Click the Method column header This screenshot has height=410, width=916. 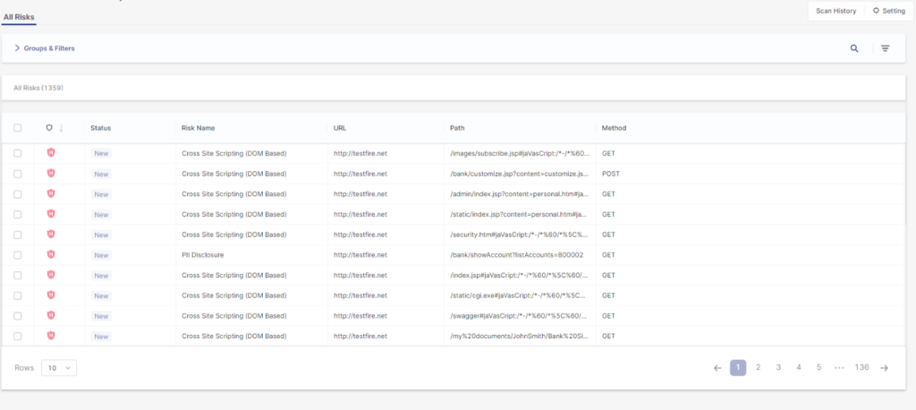[x=614, y=127]
